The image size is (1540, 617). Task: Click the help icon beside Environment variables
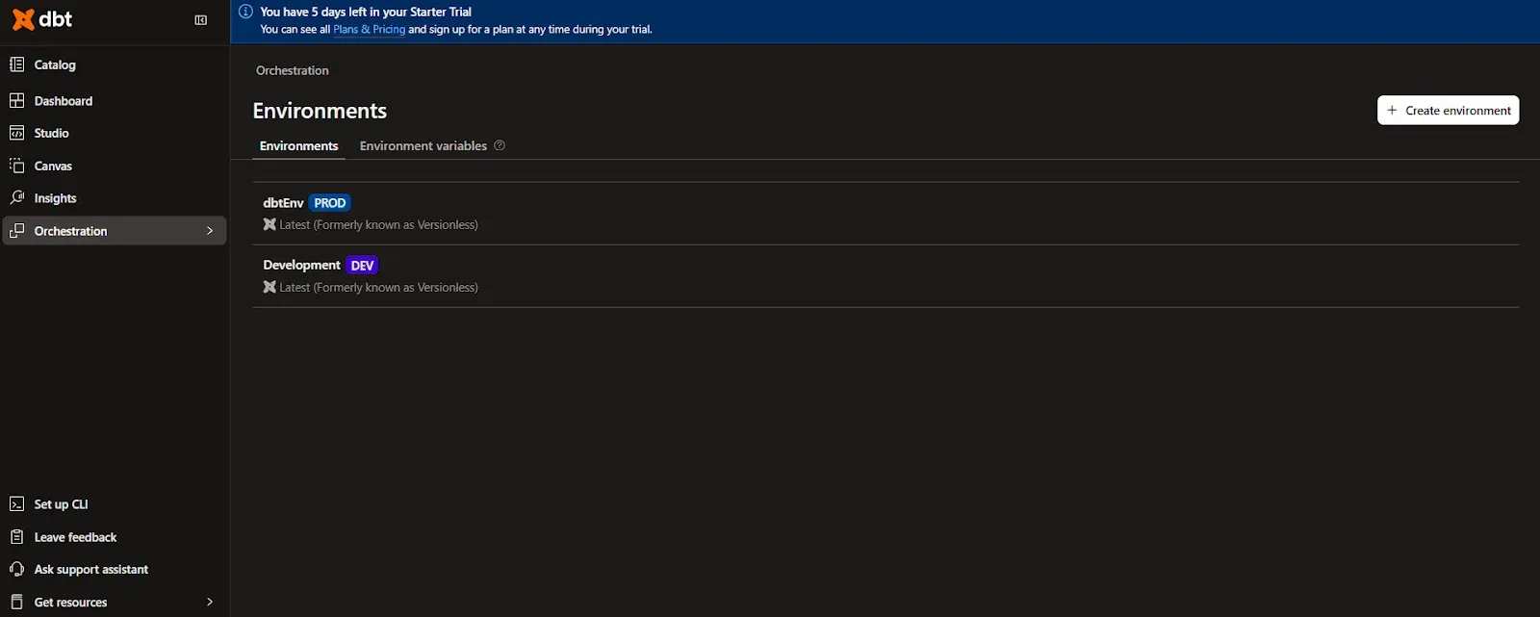tap(500, 145)
